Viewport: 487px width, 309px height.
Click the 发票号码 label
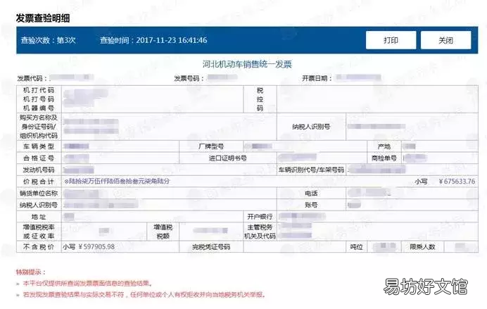tap(189, 78)
